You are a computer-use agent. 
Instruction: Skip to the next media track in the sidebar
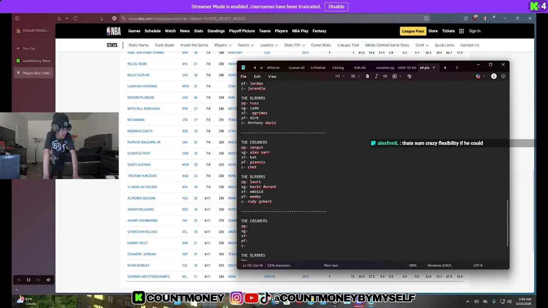coord(39,280)
